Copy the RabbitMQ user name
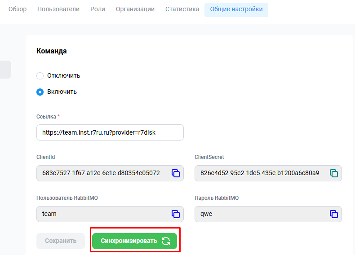Image resolution: width=355 pixels, height=255 pixels. pos(176,214)
